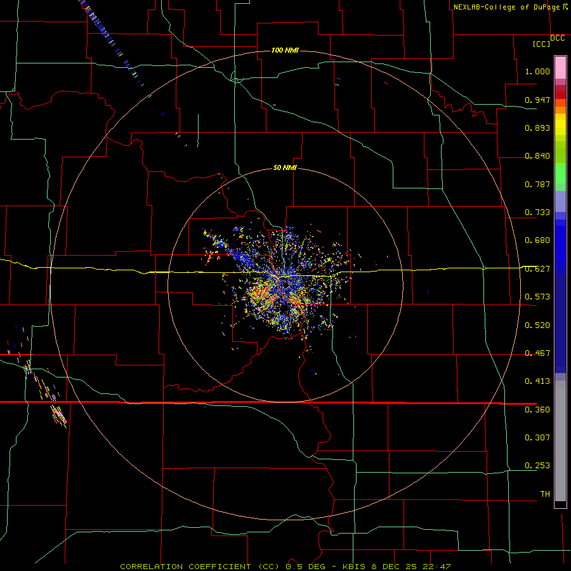Viewport: 571px width, 571px height.
Task: Click the 0.893 color scale value
Action: [537, 128]
